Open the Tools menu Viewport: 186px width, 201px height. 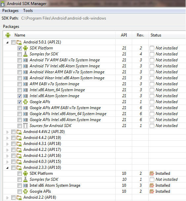tap(28, 11)
